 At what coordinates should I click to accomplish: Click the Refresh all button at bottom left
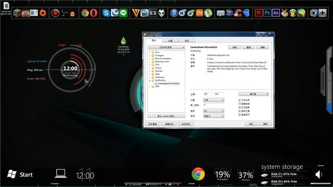pyautogui.click(x=152, y=124)
